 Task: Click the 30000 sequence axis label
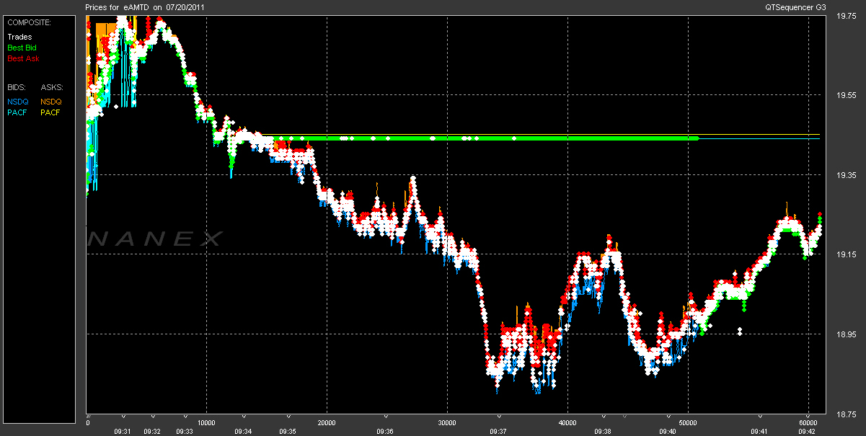[x=448, y=423]
